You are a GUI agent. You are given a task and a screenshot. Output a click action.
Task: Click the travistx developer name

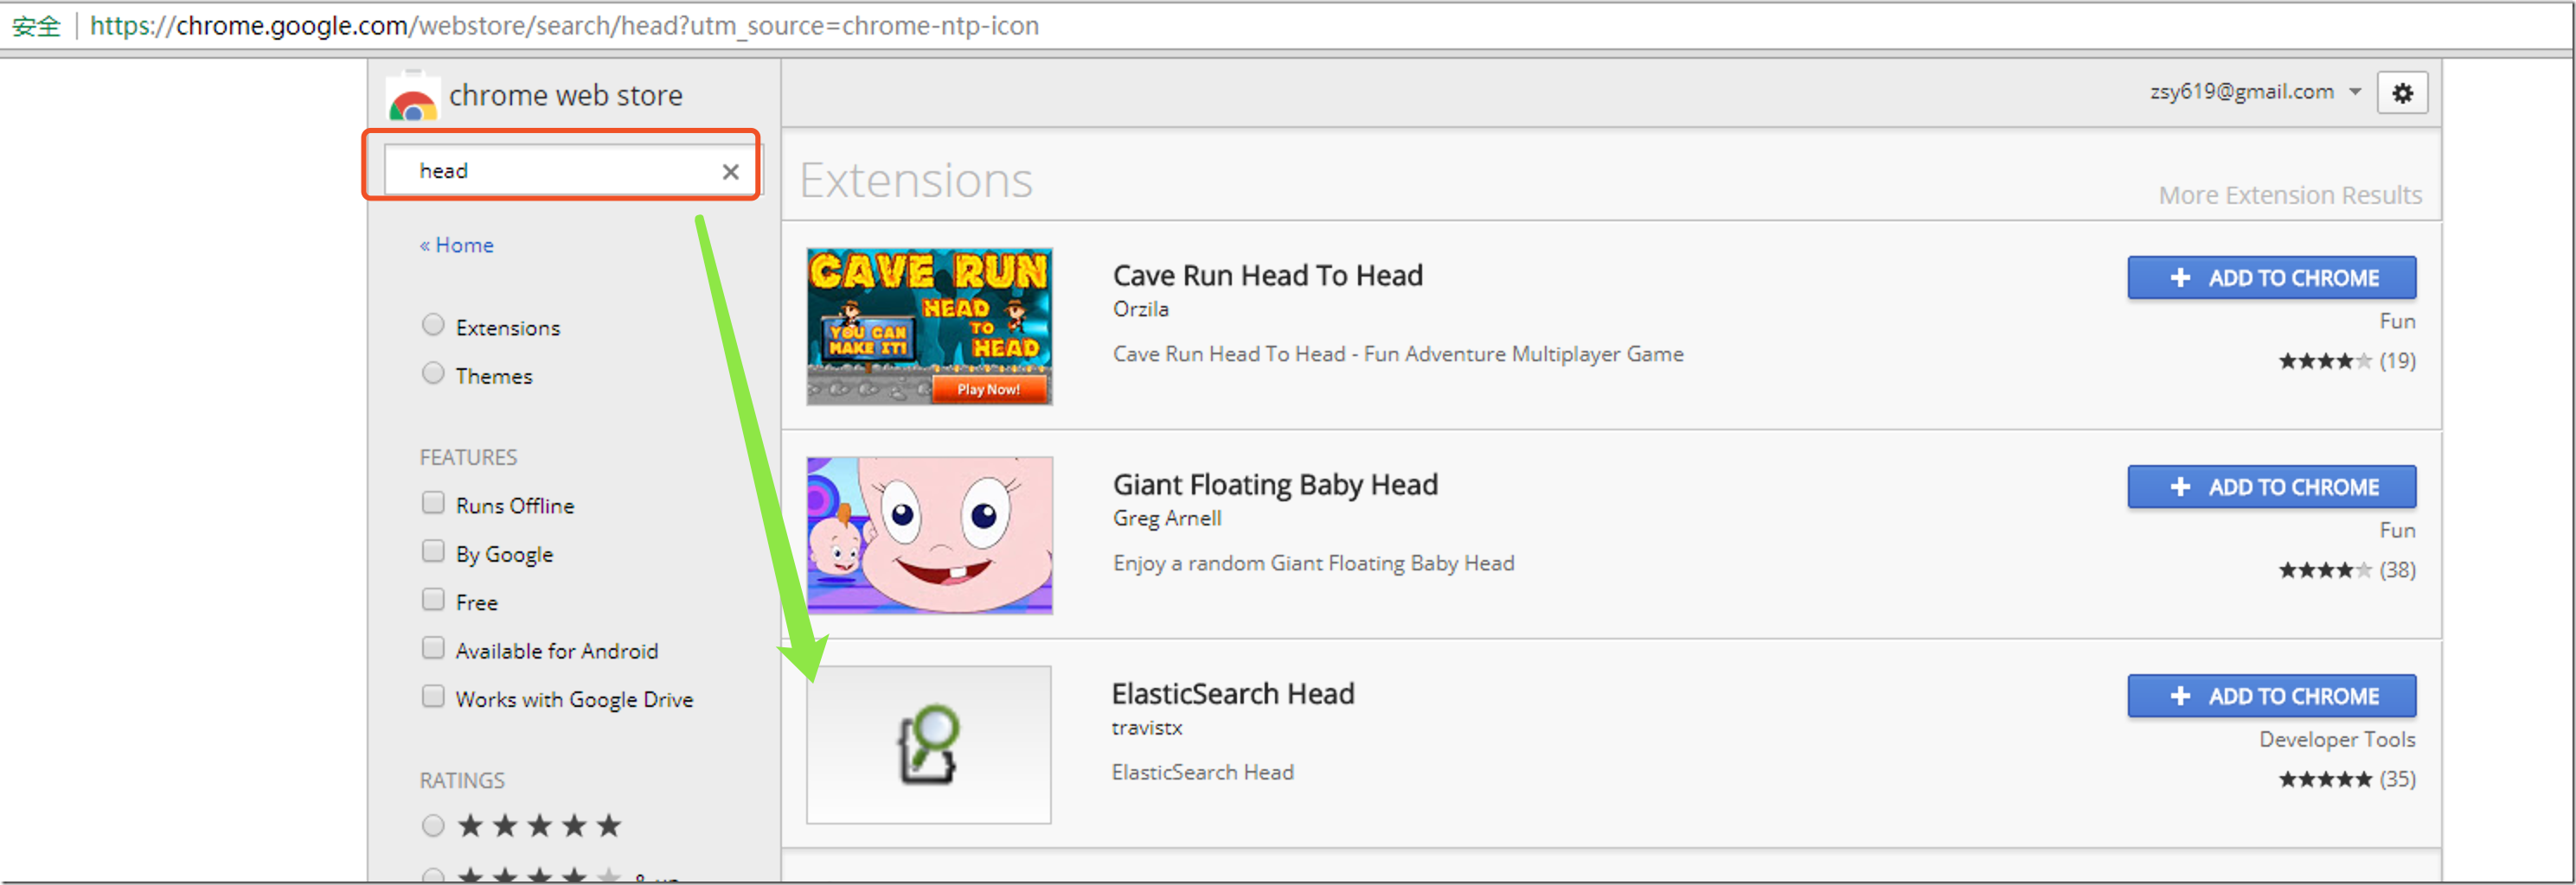(x=1146, y=729)
